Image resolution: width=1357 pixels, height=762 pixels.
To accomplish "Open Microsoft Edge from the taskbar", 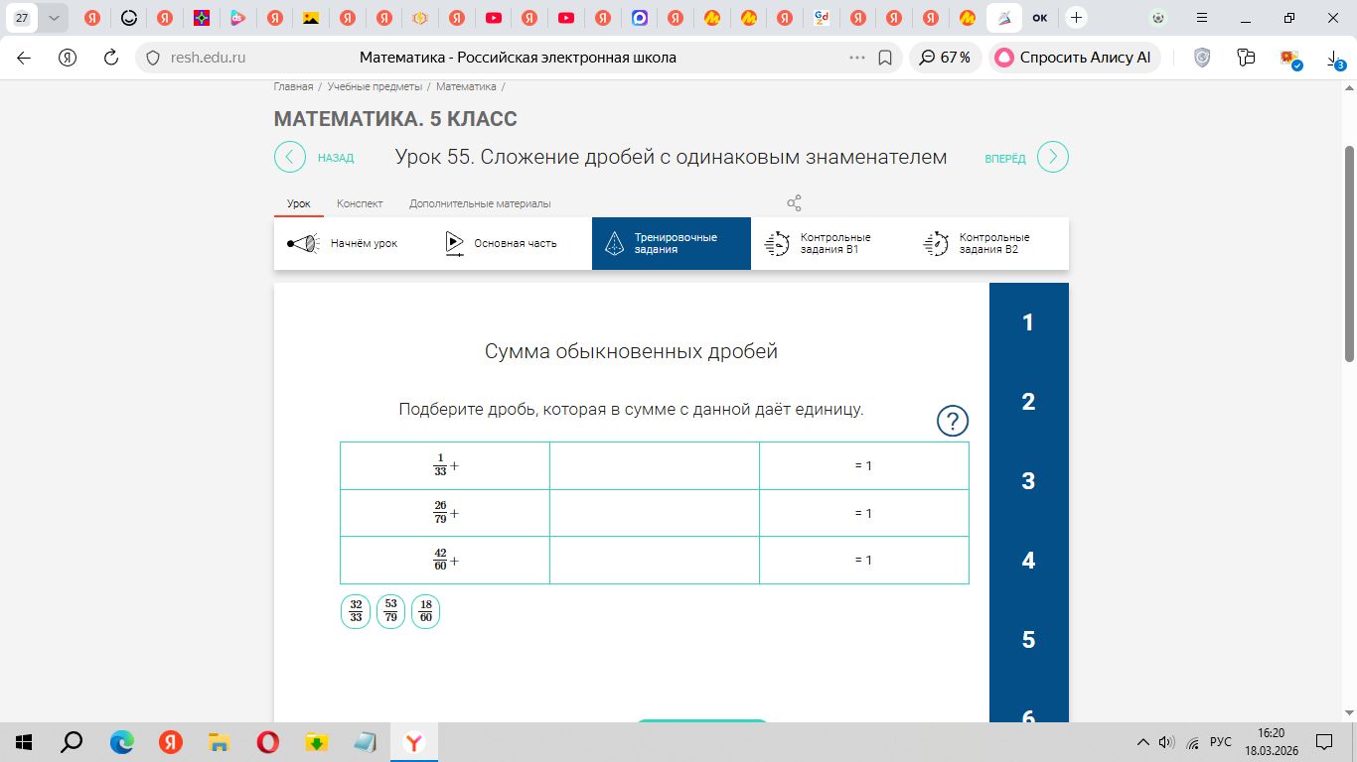I will coord(121,742).
